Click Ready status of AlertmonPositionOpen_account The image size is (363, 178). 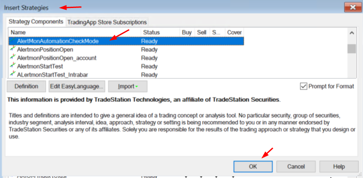pyautogui.click(x=149, y=58)
